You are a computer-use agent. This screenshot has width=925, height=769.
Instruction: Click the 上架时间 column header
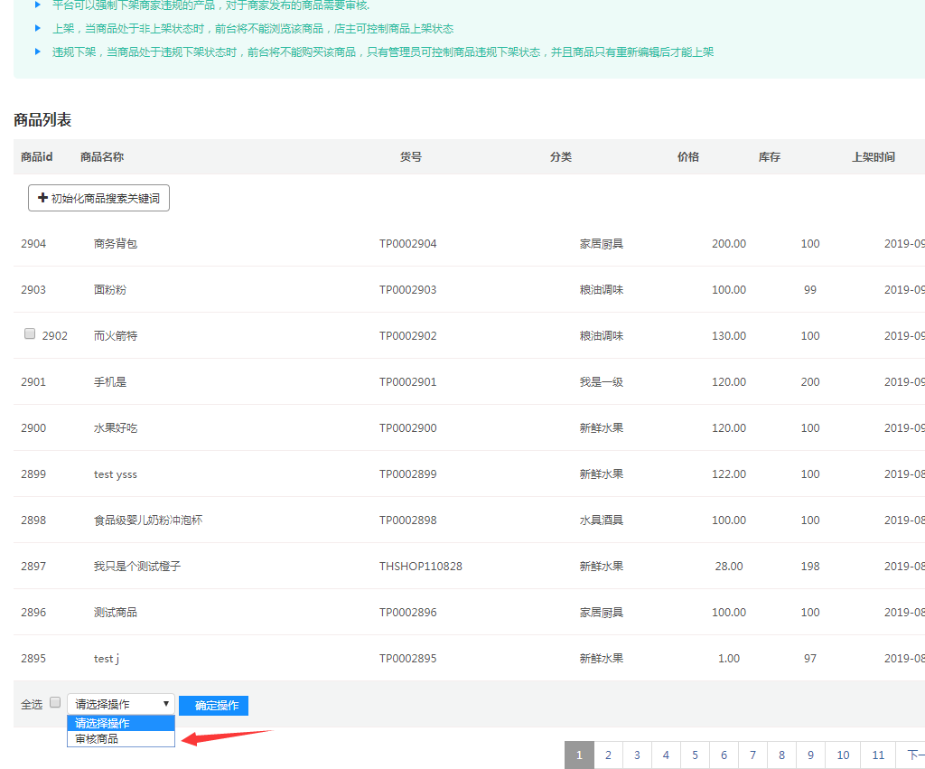tap(874, 157)
